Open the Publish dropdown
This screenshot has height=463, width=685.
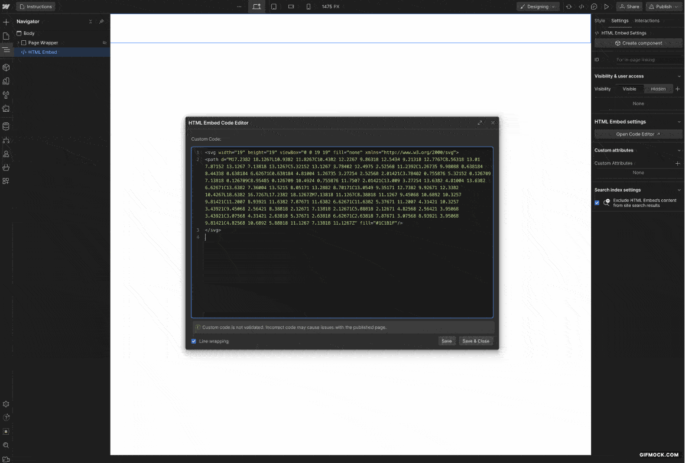(x=663, y=7)
